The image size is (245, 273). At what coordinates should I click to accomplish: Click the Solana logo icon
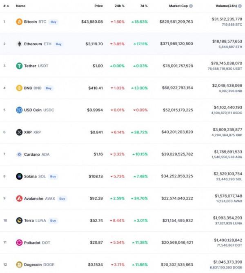19,176
